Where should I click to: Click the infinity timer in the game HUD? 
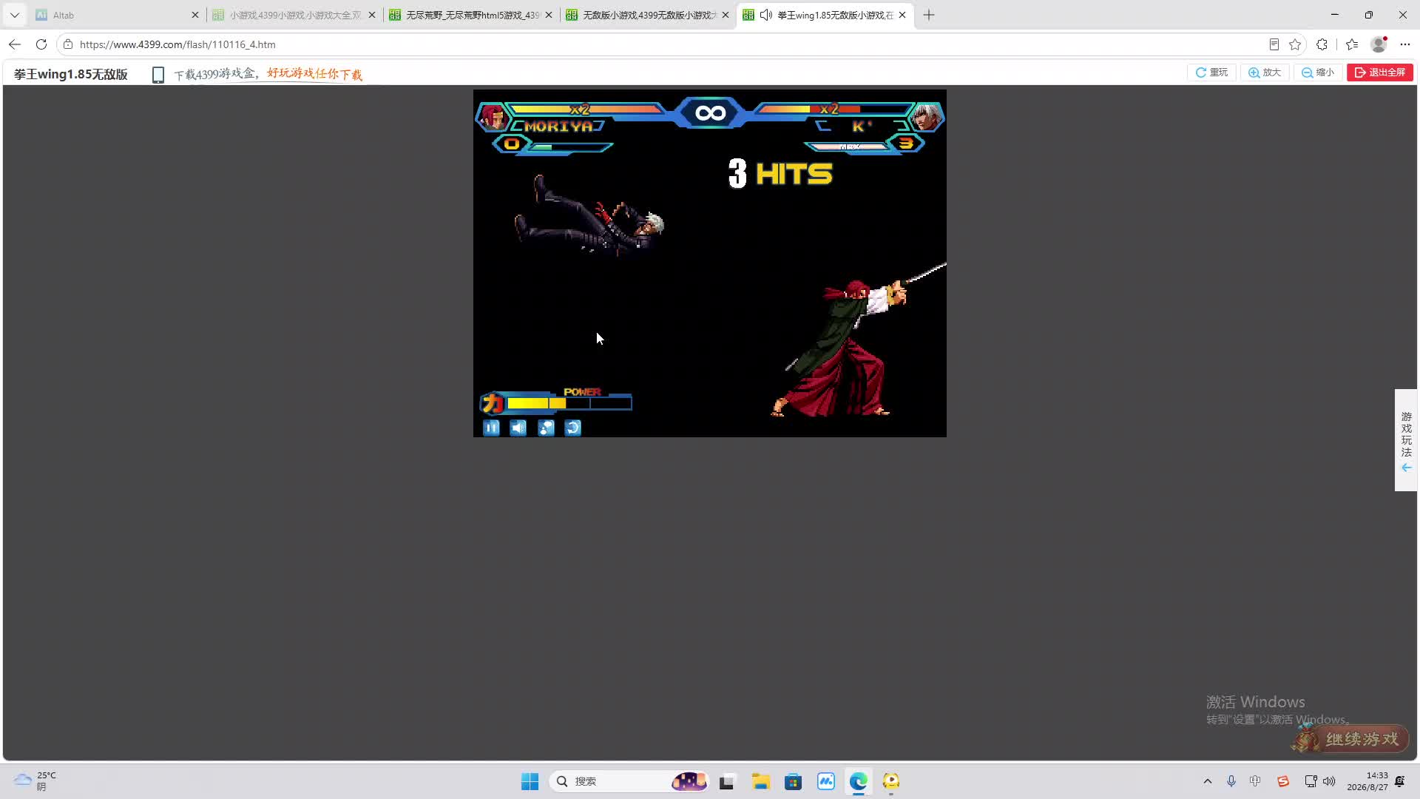coord(710,112)
